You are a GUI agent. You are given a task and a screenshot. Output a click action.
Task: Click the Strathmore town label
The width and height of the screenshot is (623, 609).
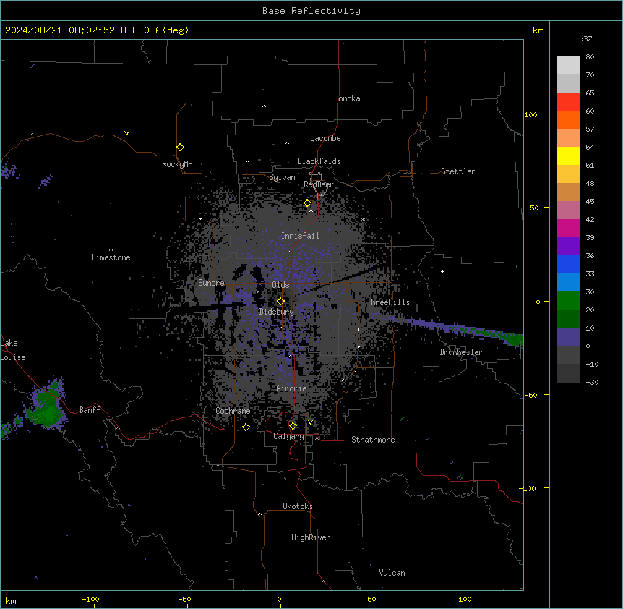click(x=373, y=440)
